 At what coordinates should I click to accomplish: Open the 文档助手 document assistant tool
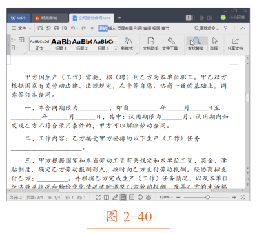150,44
